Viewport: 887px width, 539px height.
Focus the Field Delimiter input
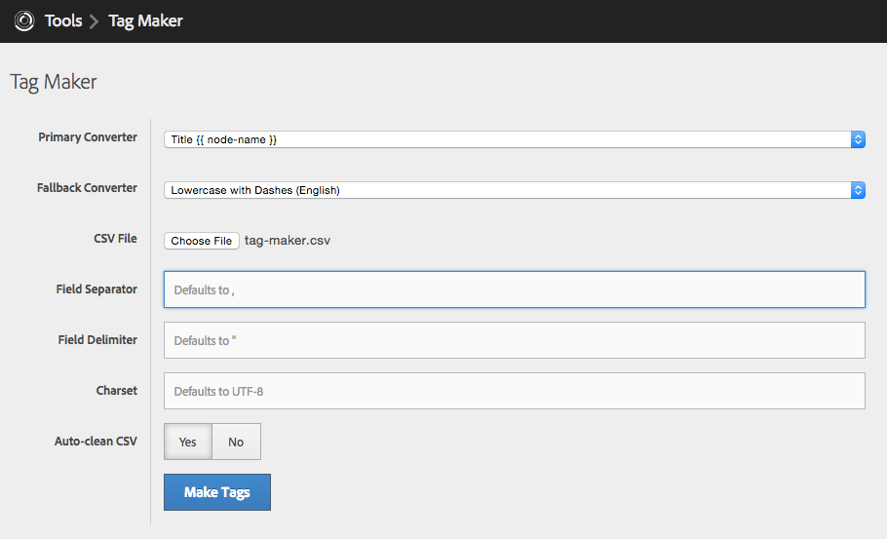(515, 340)
